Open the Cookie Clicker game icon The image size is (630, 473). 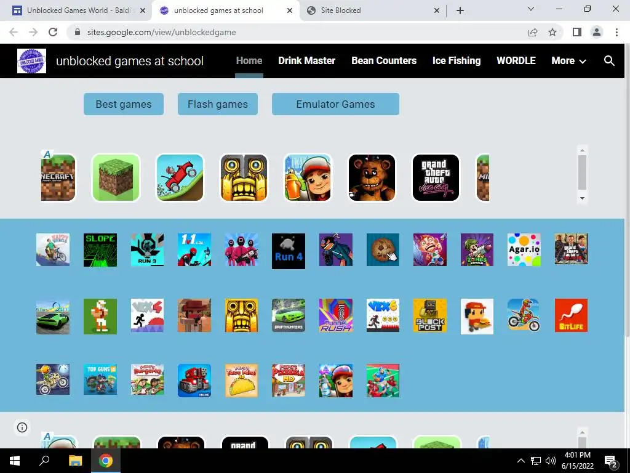tap(383, 250)
